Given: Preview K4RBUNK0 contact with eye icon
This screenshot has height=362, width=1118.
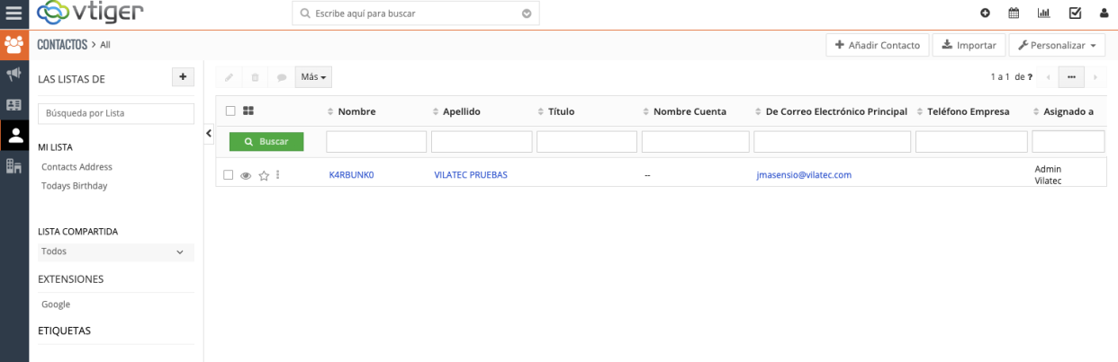Looking at the screenshot, I should coord(246,176).
